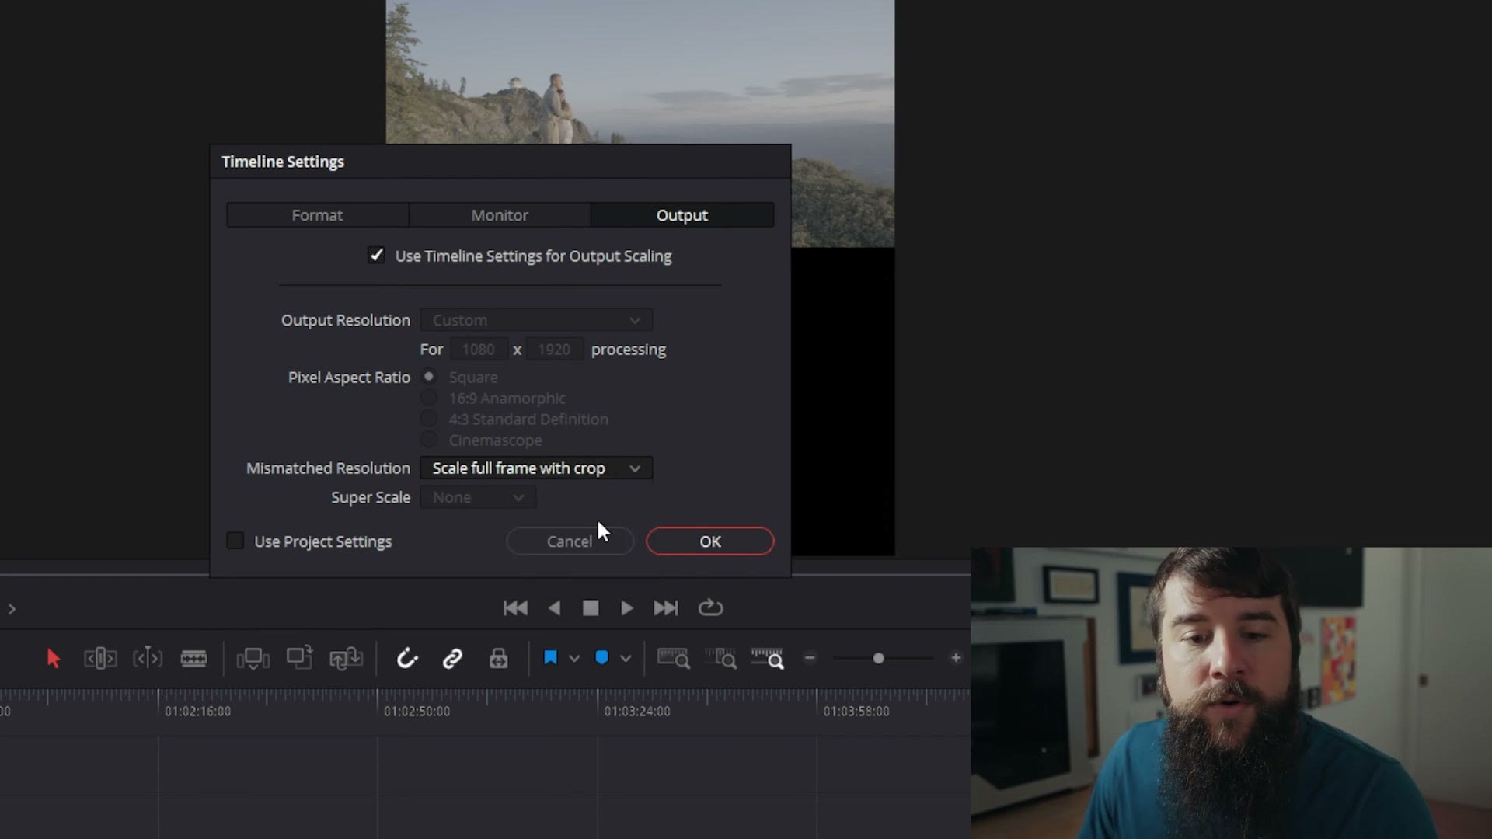Toggle the Loop playback icon

(x=710, y=607)
